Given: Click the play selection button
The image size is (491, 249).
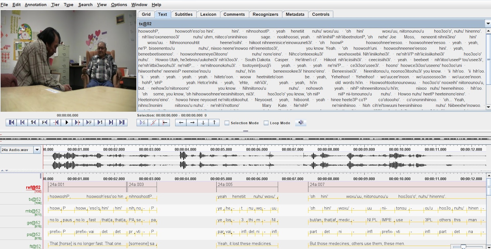Looking at the screenshot, I should click(x=142, y=123).
